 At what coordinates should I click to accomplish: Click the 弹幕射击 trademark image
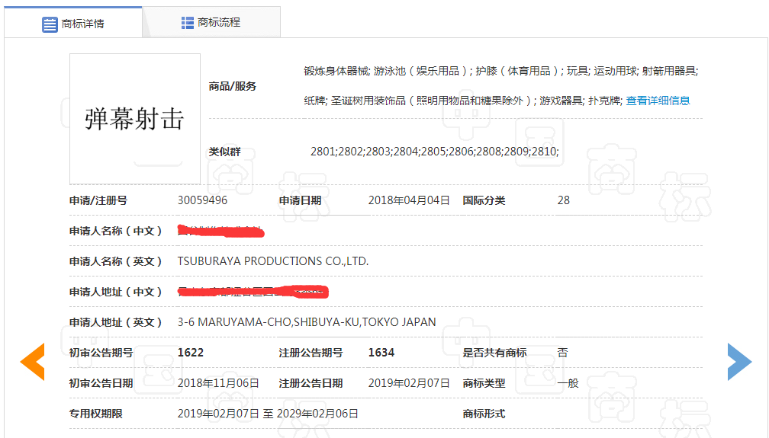click(x=135, y=119)
